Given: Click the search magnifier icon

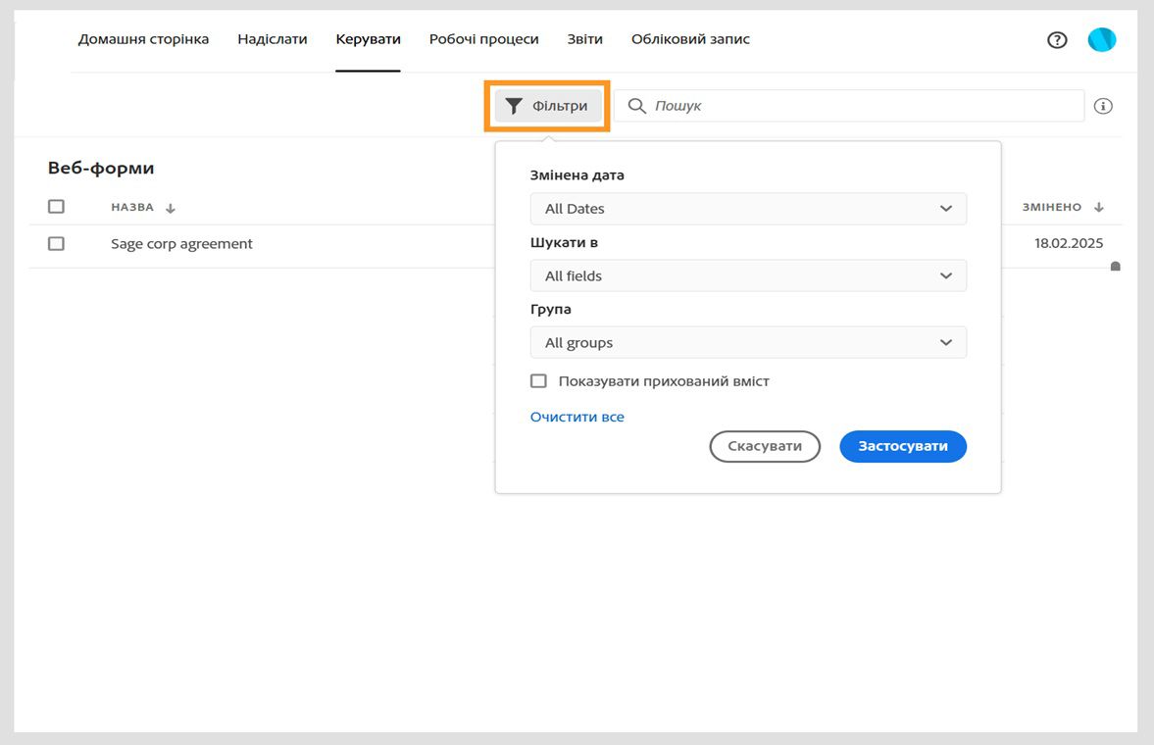Looking at the screenshot, I should tap(637, 106).
